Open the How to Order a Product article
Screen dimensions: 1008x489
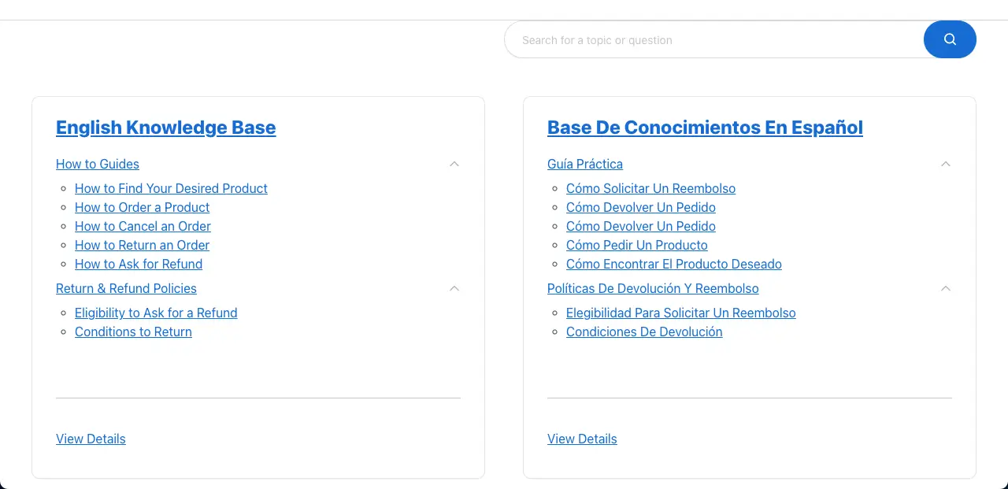[142, 207]
